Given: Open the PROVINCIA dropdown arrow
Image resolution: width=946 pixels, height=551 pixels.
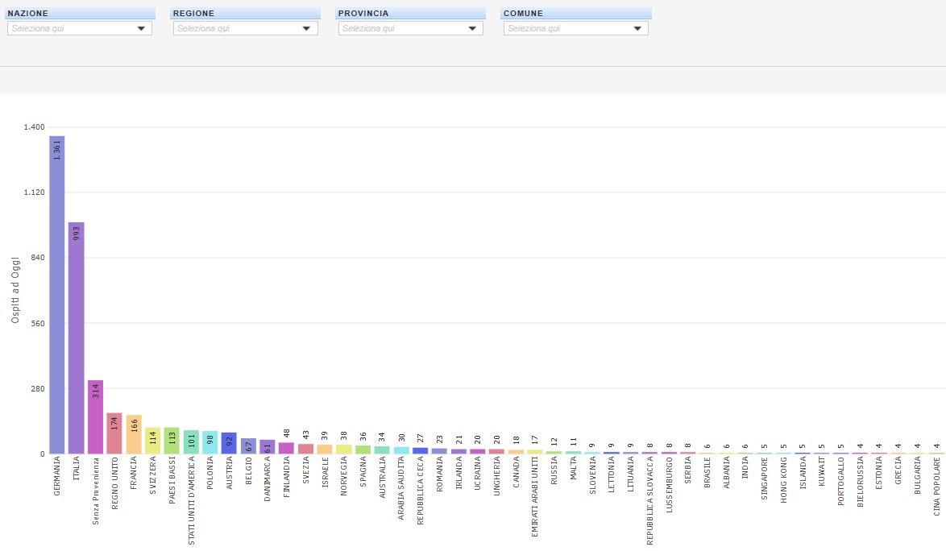Looking at the screenshot, I should pos(472,28).
